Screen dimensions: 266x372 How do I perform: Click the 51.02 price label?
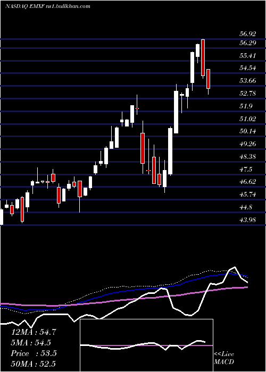(x=248, y=119)
